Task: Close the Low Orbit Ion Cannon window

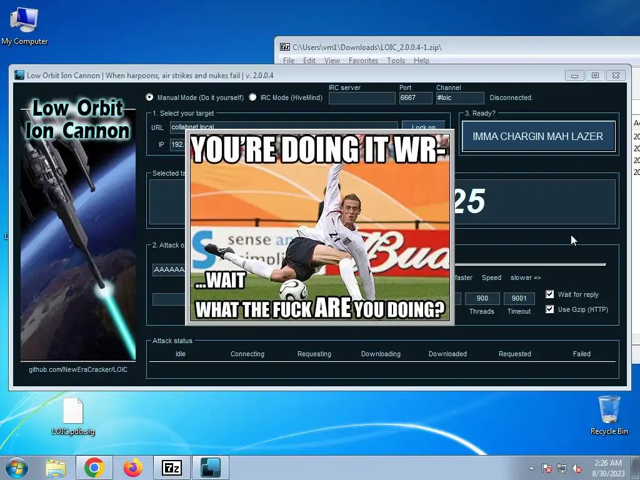Action: pyautogui.click(x=616, y=76)
